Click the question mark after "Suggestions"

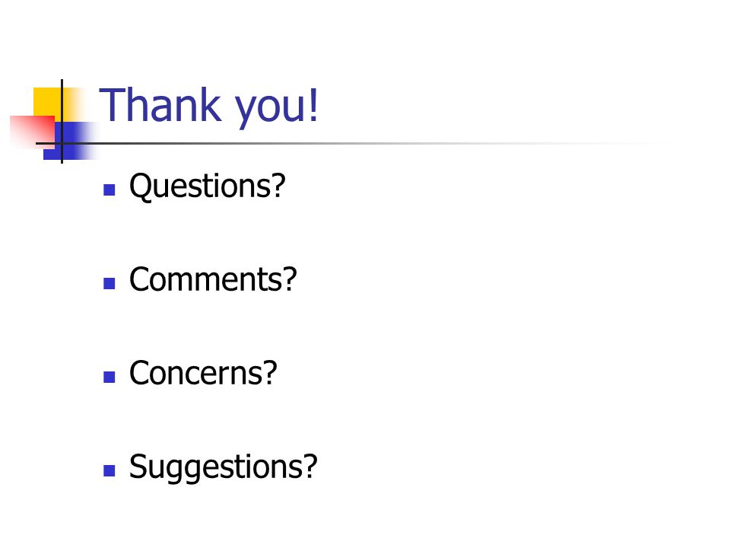pyautogui.click(x=309, y=466)
